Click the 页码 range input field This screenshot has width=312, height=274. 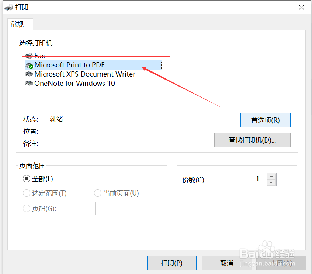pyautogui.click(x=125, y=208)
